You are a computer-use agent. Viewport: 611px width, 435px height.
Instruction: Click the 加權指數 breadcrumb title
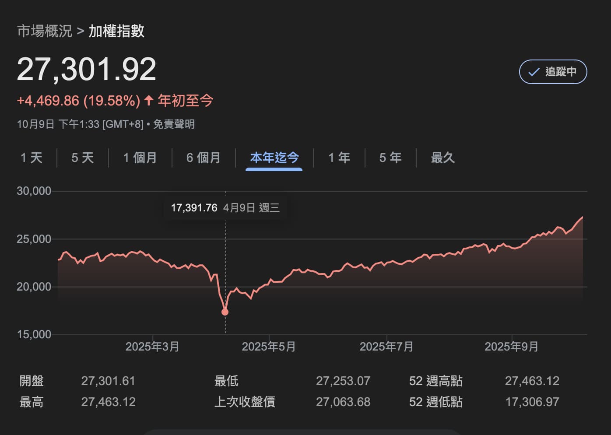click(116, 31)
